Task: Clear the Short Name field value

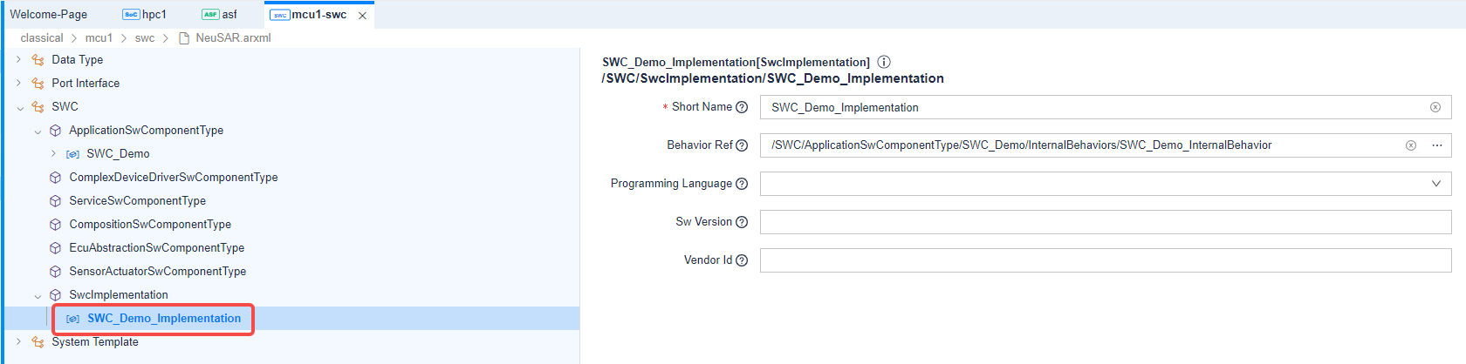Action: point(1435,107)
